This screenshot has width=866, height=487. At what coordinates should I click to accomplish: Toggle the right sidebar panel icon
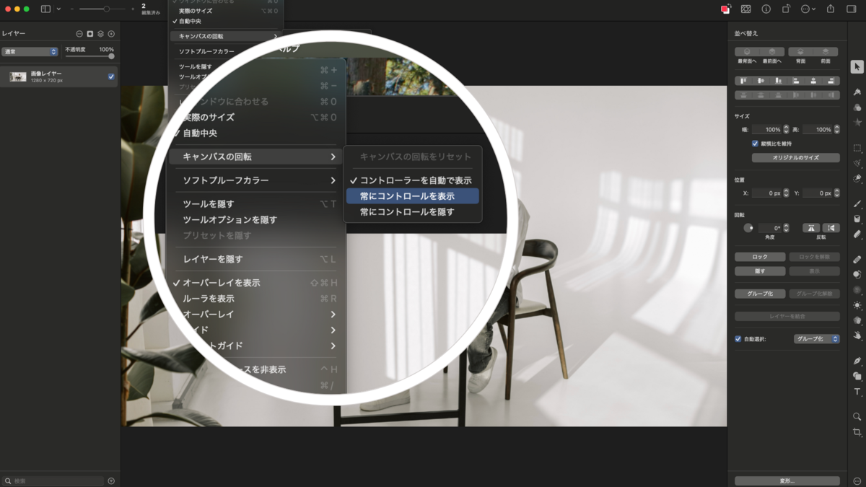[851, 9]
